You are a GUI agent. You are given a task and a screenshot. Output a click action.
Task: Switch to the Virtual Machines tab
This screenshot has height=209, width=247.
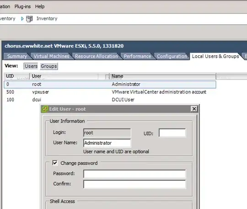click(x=51, y=56)
